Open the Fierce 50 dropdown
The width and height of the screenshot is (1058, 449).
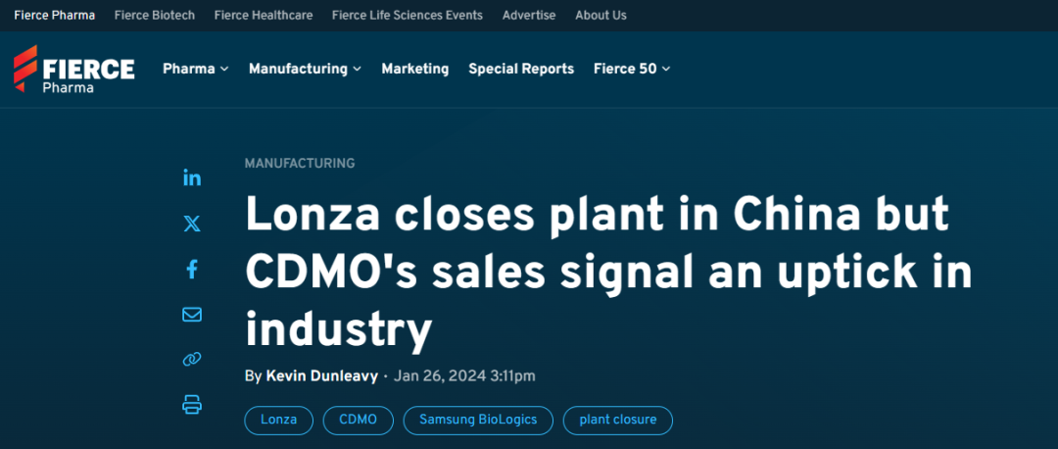coord(632,69)
